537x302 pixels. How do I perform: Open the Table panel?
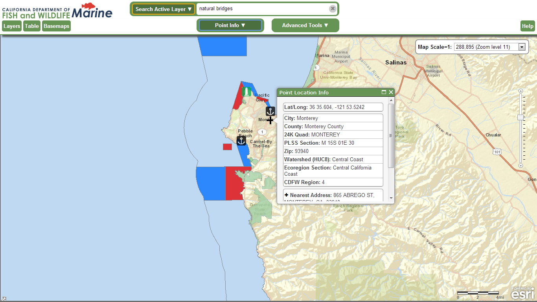(32, 26)
